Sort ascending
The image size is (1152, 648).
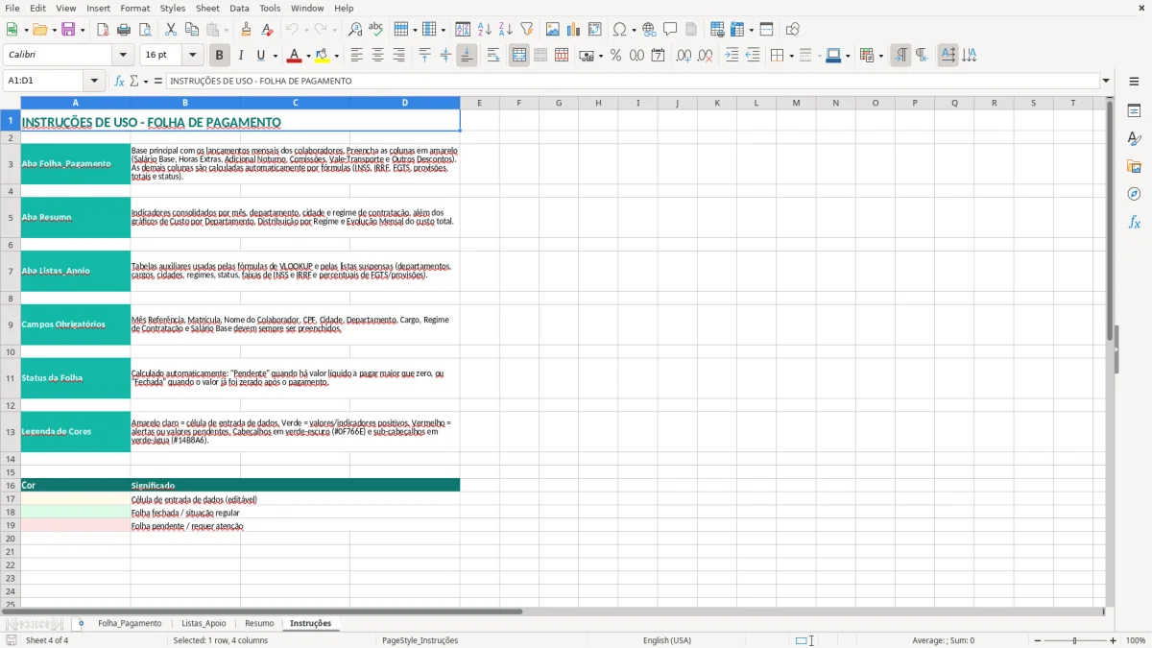pyautogui.click(x=485, y=30)
